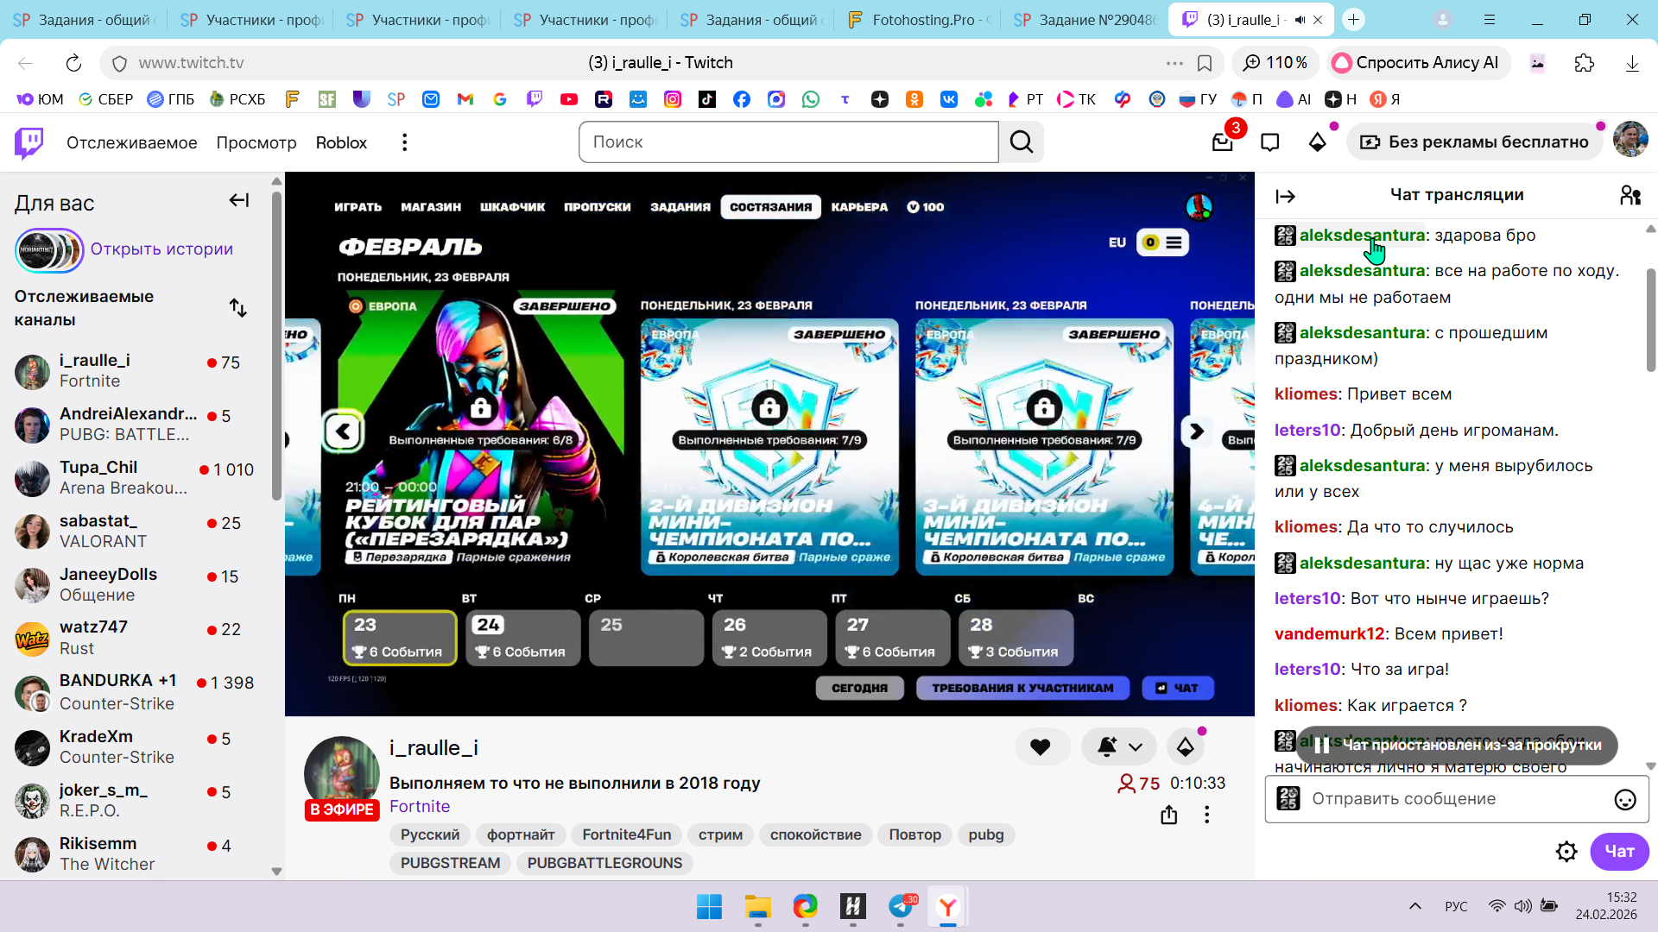This screenshot has width=1658, height=932.
Task: Open emote picker in chat input
Action: click(x=1624, y=800)
